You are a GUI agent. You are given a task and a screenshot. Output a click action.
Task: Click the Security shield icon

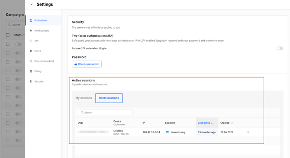(31, 81)
